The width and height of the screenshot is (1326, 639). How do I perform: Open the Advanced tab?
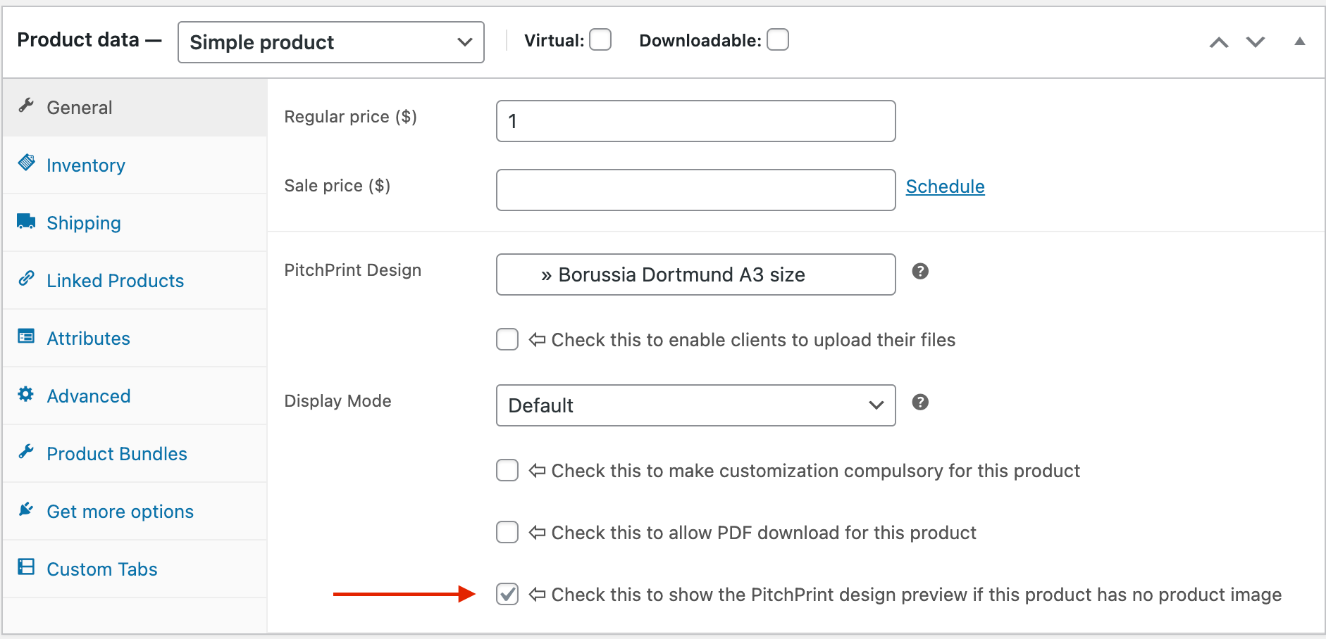[135, 396]
